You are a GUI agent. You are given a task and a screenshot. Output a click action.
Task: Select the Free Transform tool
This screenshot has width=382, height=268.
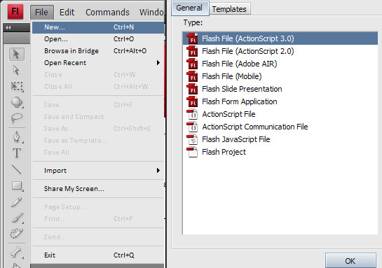(x=17, y=86)
